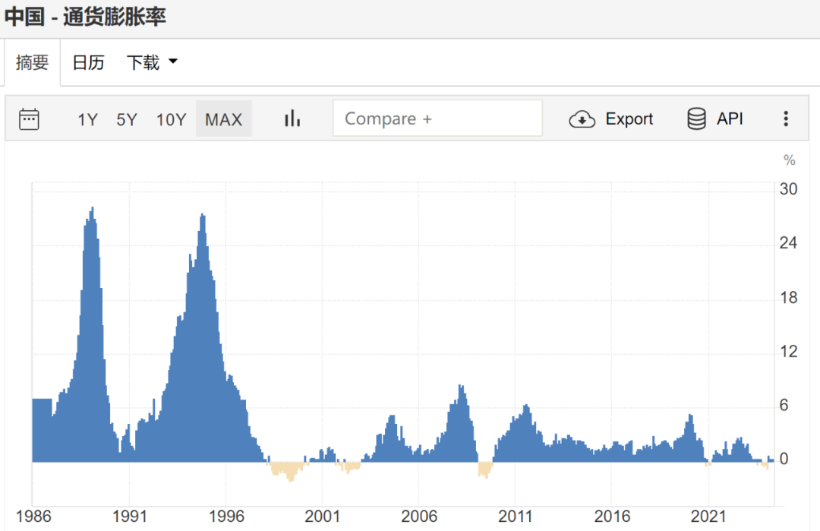Click the Export cloud download icon
Image resolution: width=820 pixels, height=531 pixels.
(582, 119)
